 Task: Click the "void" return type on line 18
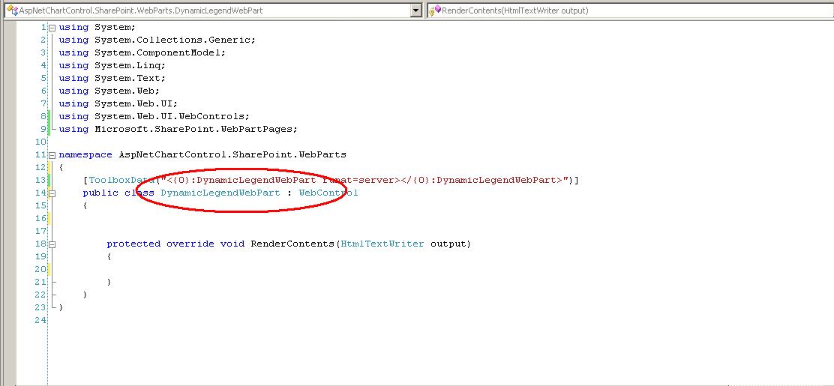click(x=232, y=244)
